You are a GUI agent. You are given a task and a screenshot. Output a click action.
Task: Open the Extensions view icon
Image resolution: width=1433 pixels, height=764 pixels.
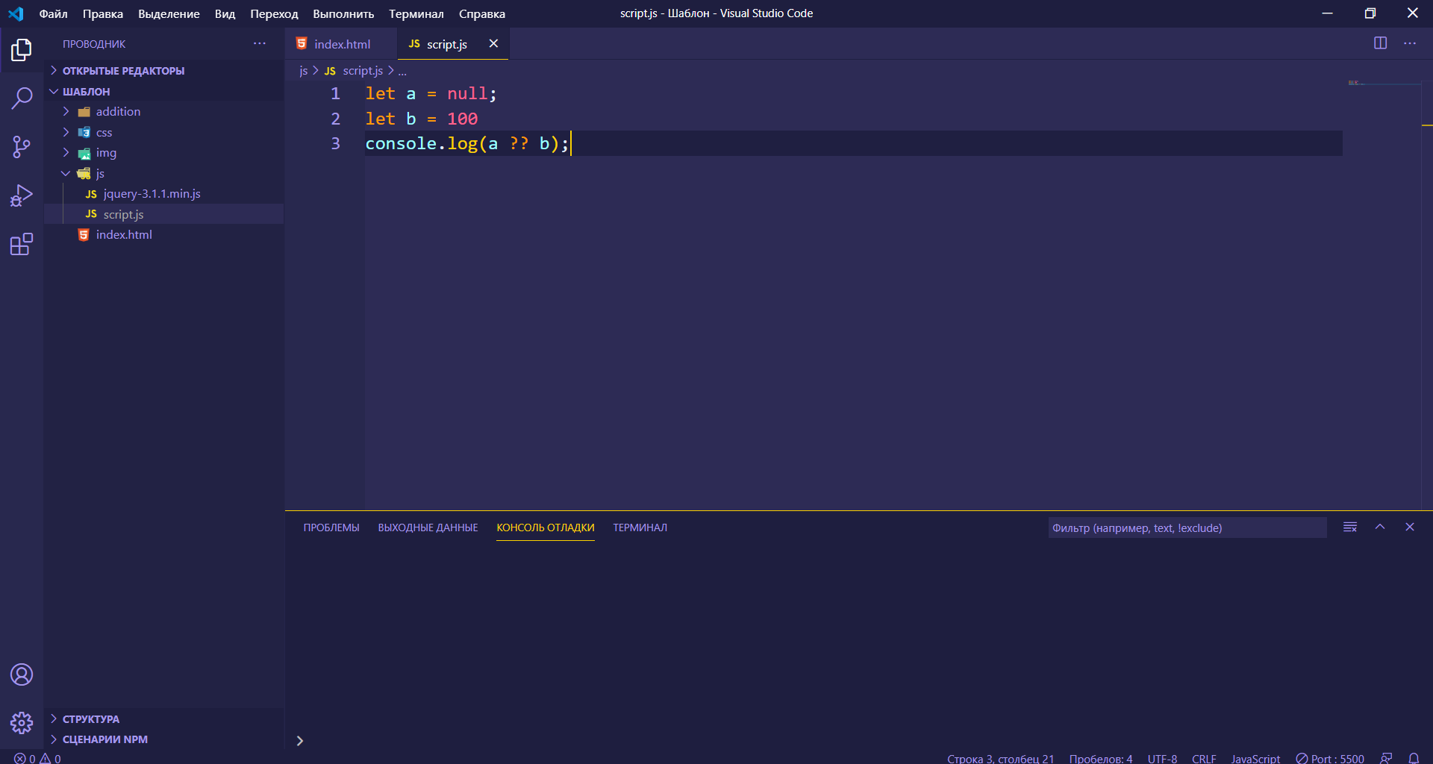coord(22,244)
